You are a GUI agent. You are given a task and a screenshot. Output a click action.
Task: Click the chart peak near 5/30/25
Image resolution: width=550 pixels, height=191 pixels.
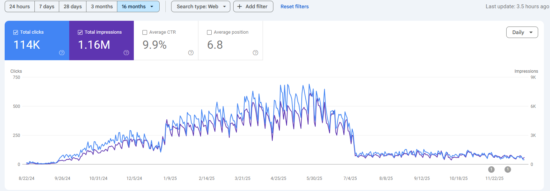point(309,85)
